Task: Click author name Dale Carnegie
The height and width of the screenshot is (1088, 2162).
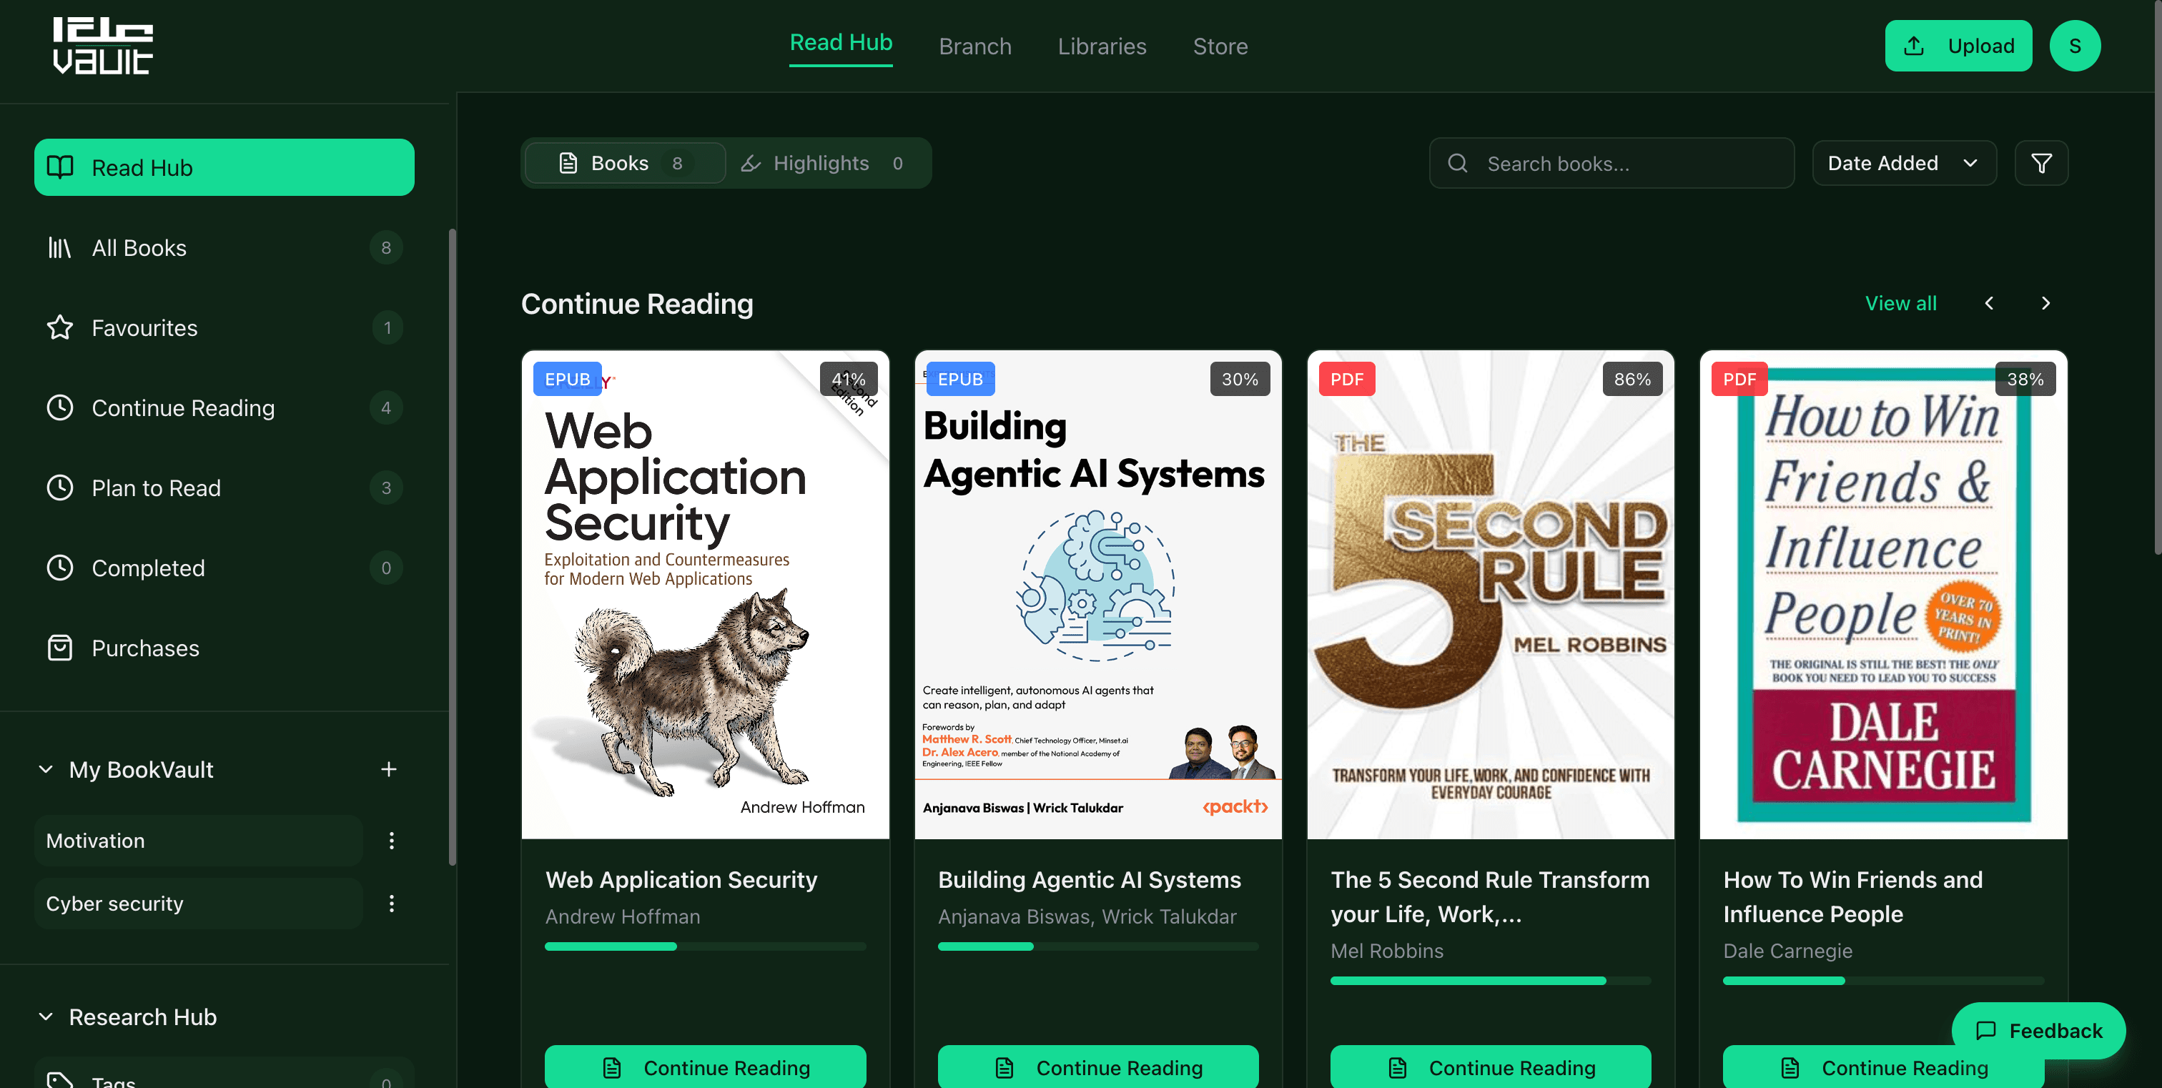Action: pos(1787,951)
